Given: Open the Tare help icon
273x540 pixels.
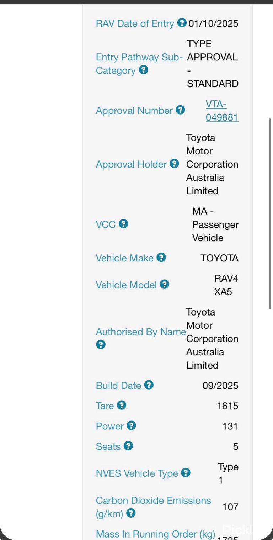Looking at the screenshot, I should 122,405.
